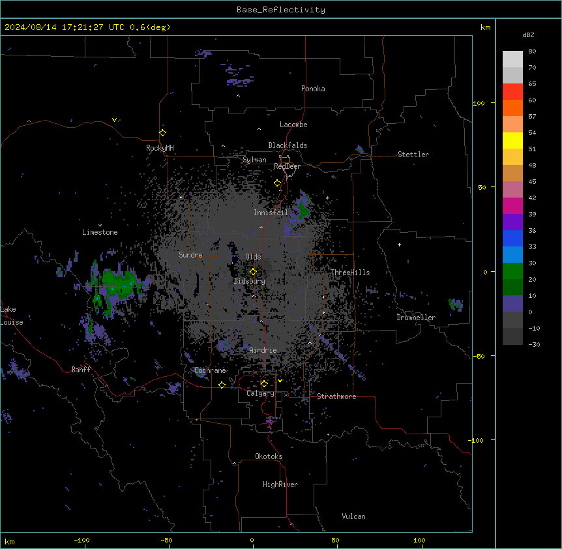
Task: Pick the yellow 54-51 dBZ legend swatch
Action: coord(512,140)
